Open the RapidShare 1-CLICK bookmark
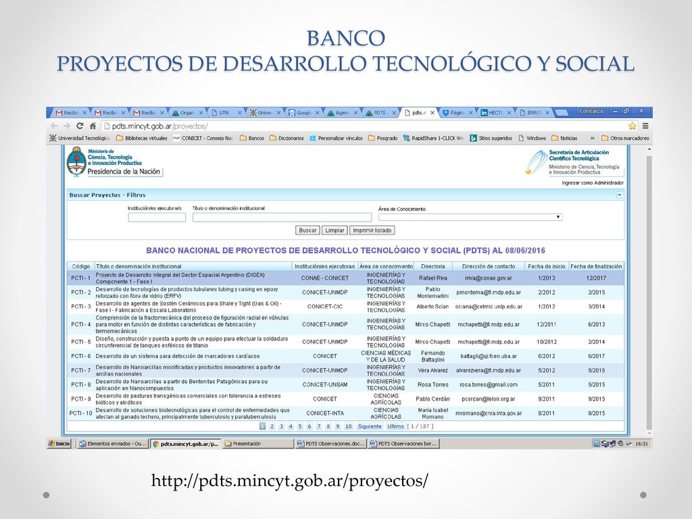Viewport: 692px width, 519px height. [433, 138]
